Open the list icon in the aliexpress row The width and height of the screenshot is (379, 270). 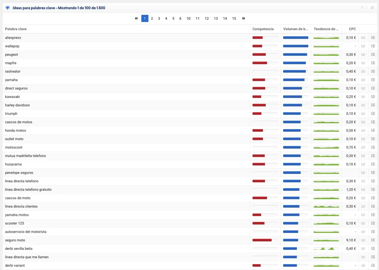point(373,37)
